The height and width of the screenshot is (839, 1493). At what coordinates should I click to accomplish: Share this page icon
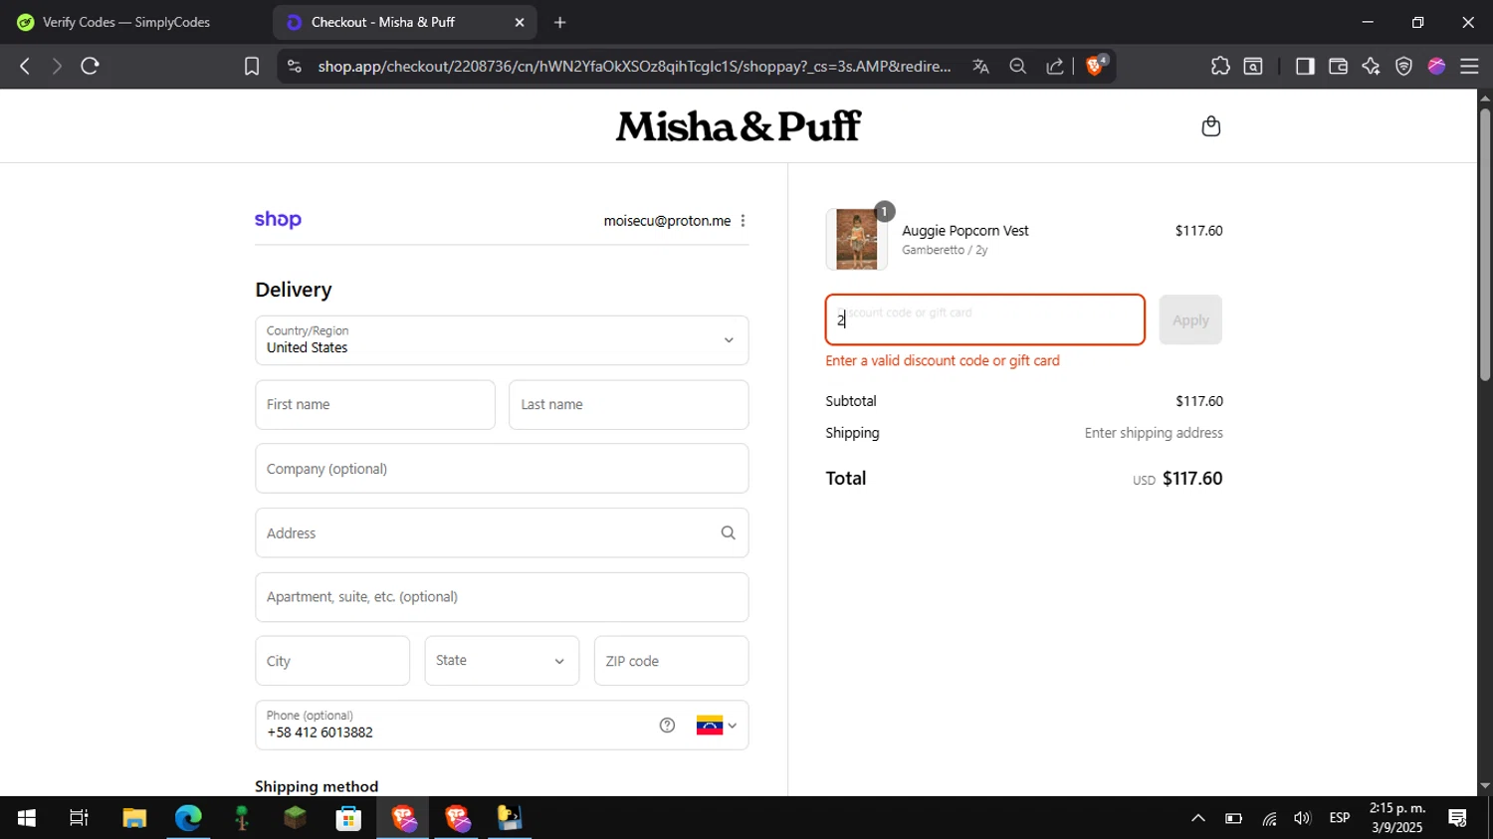tap(1054, 66)
